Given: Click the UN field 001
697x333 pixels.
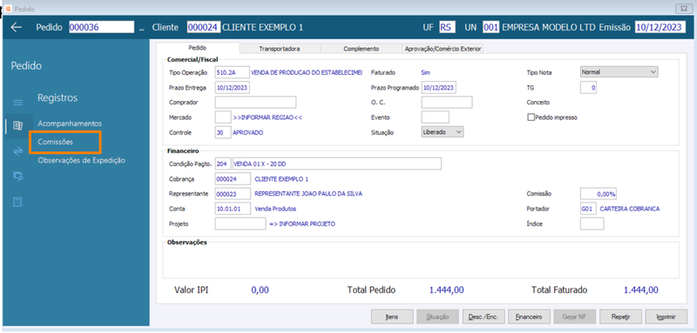Looking at the screenshot, I should (x=491, y=28).
